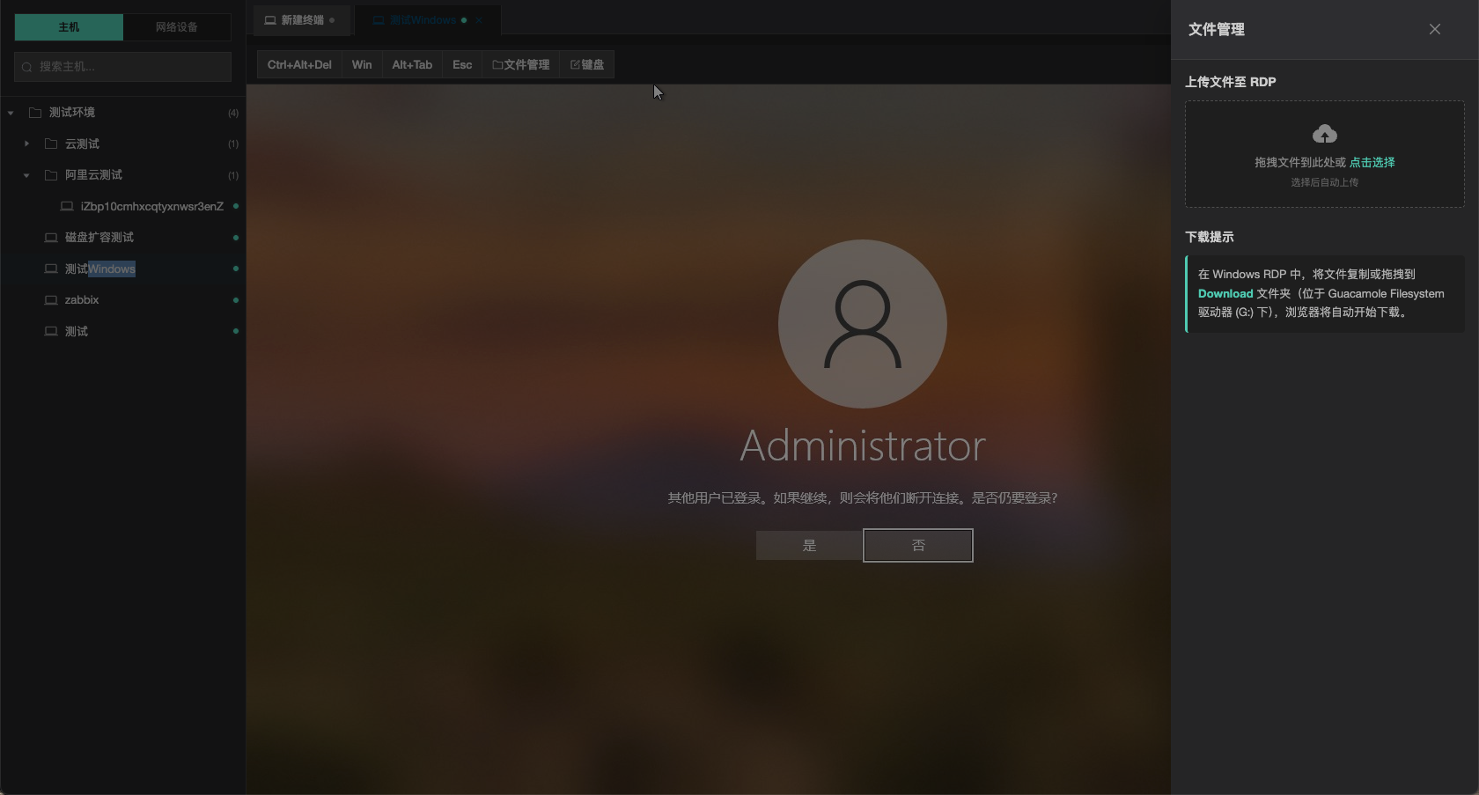Click the 云测试 folder icon
Image resolution: width=1479 pixels, height=795 pixels.
coord(51,144)
